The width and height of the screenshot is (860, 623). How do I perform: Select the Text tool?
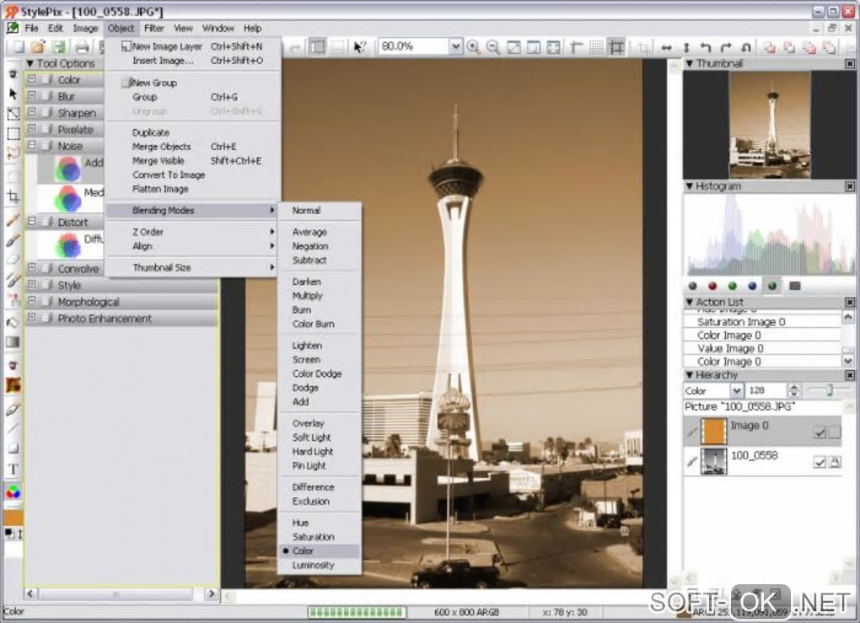(13, 469)
